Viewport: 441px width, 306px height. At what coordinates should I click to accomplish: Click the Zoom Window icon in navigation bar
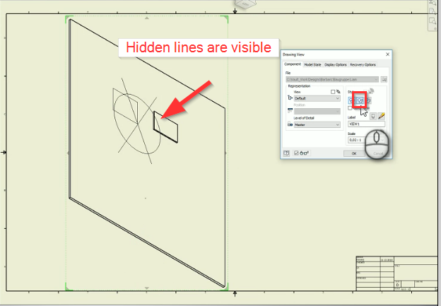432,21
